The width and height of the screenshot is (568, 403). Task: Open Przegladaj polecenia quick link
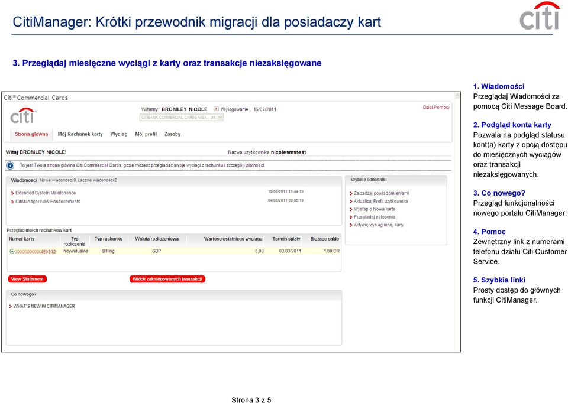click(375, 217)
